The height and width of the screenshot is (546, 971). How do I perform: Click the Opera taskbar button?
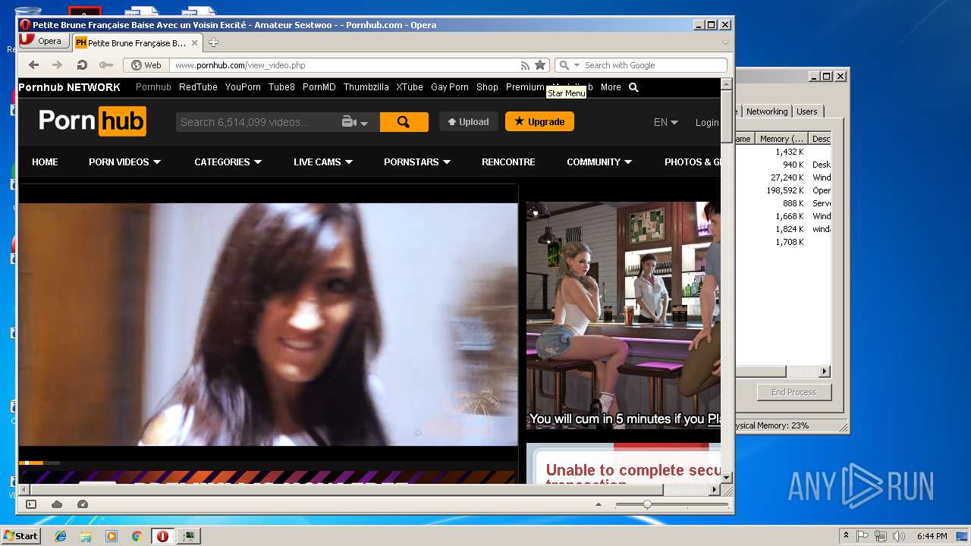click(x=162, y=536)
